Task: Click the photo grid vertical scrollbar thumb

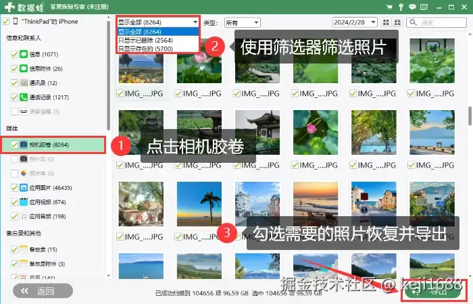Action: point(470,116)
